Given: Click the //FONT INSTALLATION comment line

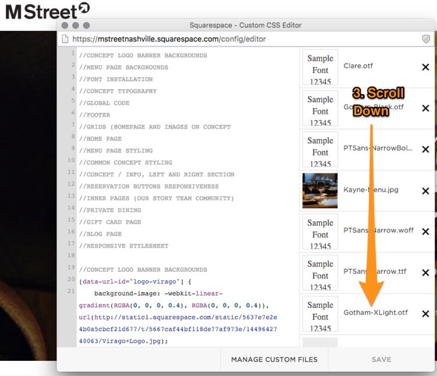Looking at the screenshot, I should tap(116, 79).
